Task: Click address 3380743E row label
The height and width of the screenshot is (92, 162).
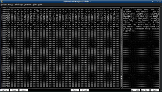Action: (x=6, y=77)
